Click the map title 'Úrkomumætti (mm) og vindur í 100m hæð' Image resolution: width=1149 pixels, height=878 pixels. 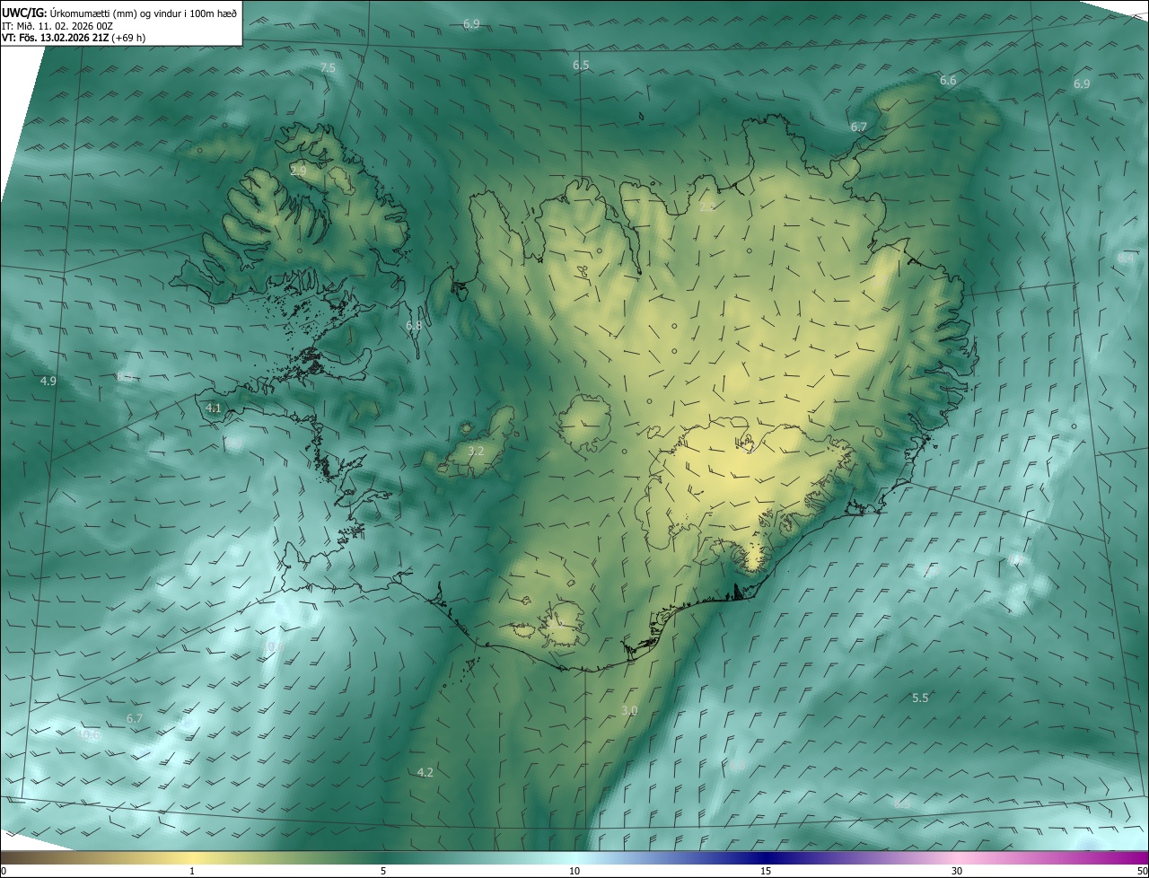click(143, 13)
